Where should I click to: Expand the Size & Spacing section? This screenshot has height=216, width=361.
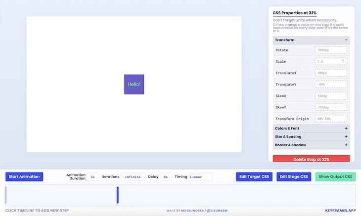click(x=346, y=137)
